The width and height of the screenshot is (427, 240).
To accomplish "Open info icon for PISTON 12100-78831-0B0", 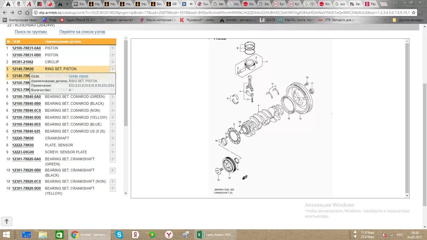I will click(x=113, y=55).
